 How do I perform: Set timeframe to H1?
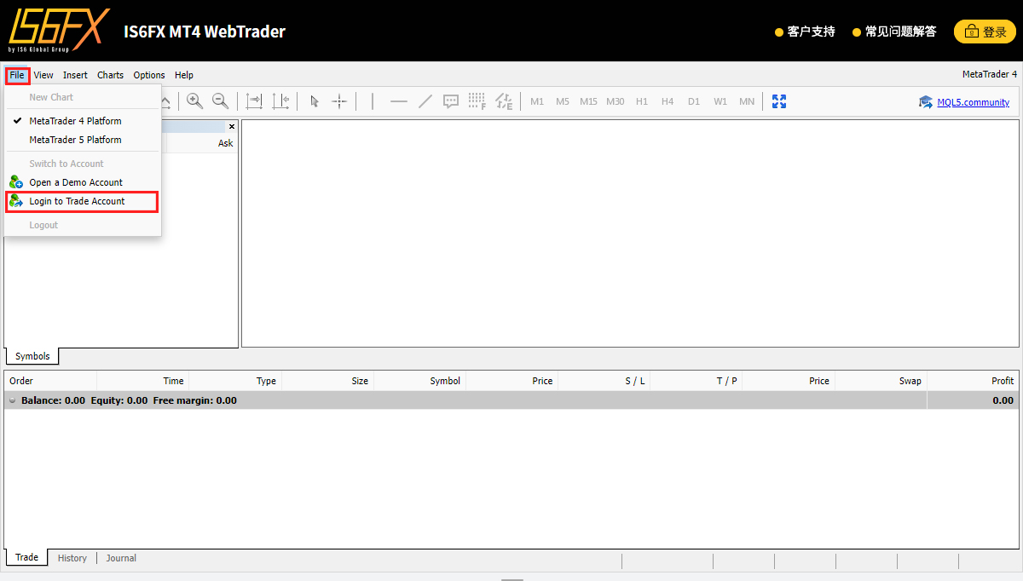(642, 101)
